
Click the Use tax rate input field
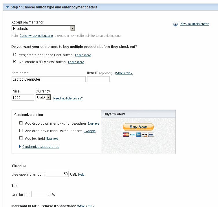pyautogui.click(x=41, y=194)
